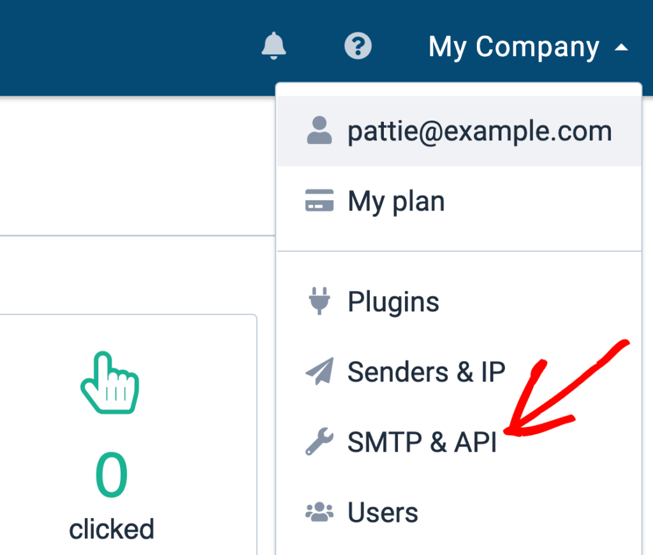Click the help question mark icon
Viewport: 653px width, 555px height.
tap(358, 45)
